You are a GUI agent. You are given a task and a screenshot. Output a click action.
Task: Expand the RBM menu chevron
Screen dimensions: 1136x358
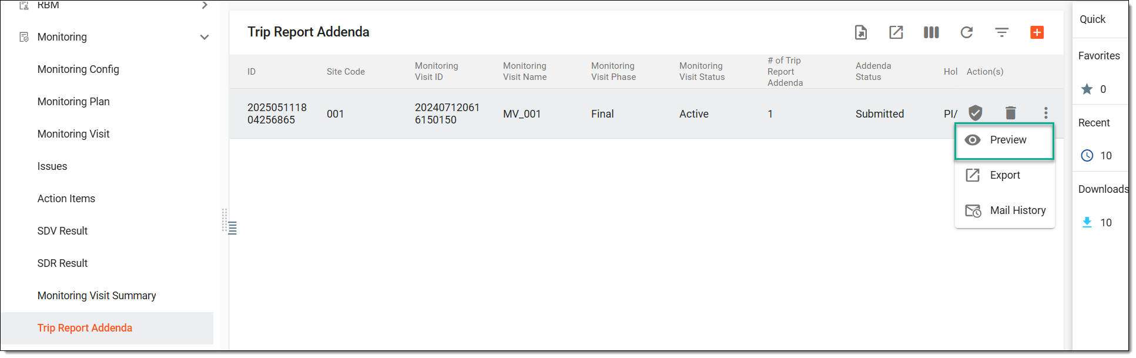(x=205, y=5)
